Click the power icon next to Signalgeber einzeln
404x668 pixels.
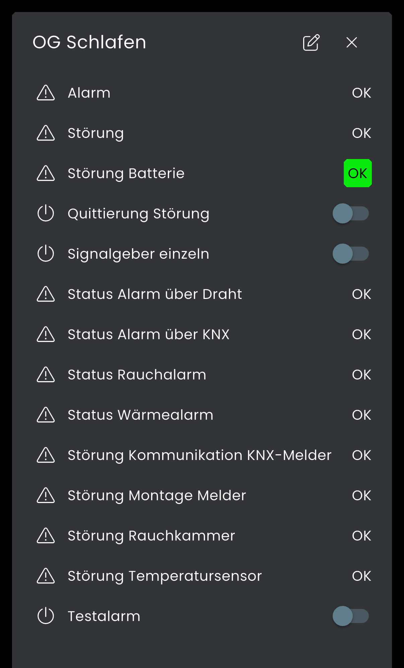pos(46,254)
